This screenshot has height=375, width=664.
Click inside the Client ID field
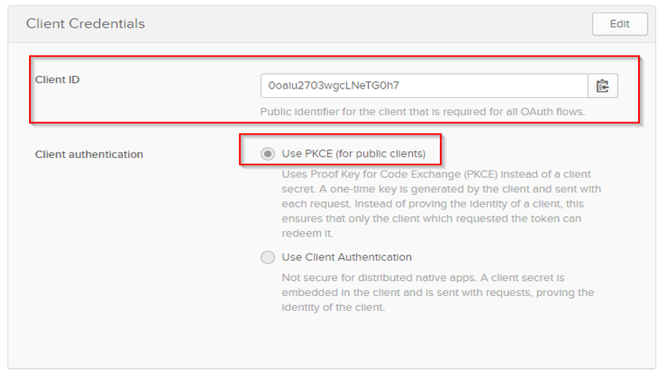(424, 85)
